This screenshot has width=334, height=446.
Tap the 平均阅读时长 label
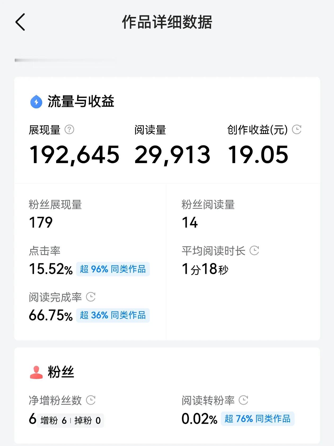[213, 251]
